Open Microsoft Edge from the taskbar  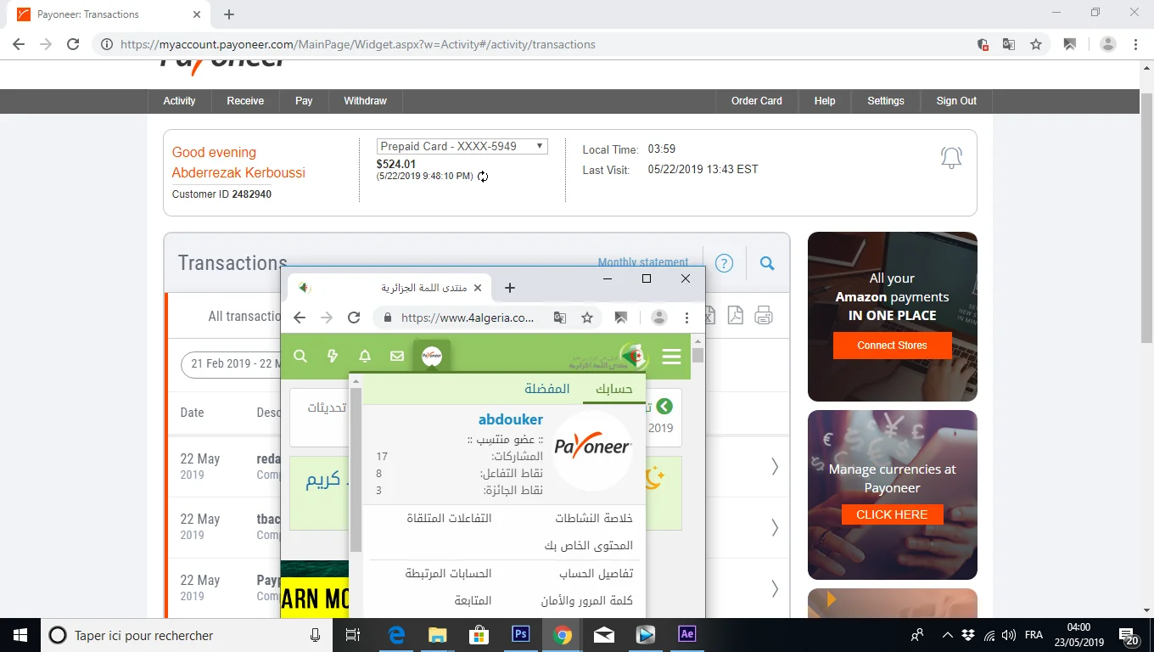(x=396, y=634)
